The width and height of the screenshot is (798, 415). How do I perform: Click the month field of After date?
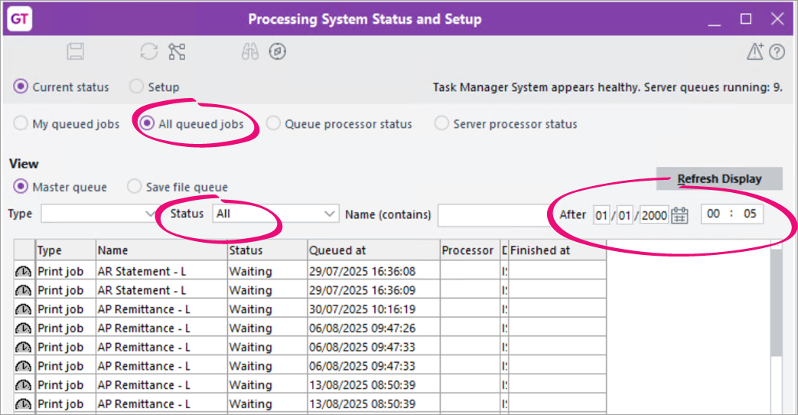point(625,215)
